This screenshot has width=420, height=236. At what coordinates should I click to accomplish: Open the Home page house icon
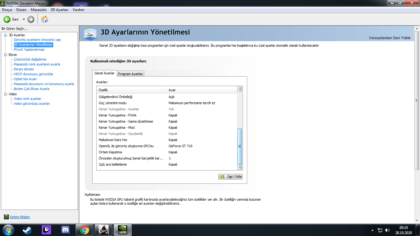click(45, 19)
